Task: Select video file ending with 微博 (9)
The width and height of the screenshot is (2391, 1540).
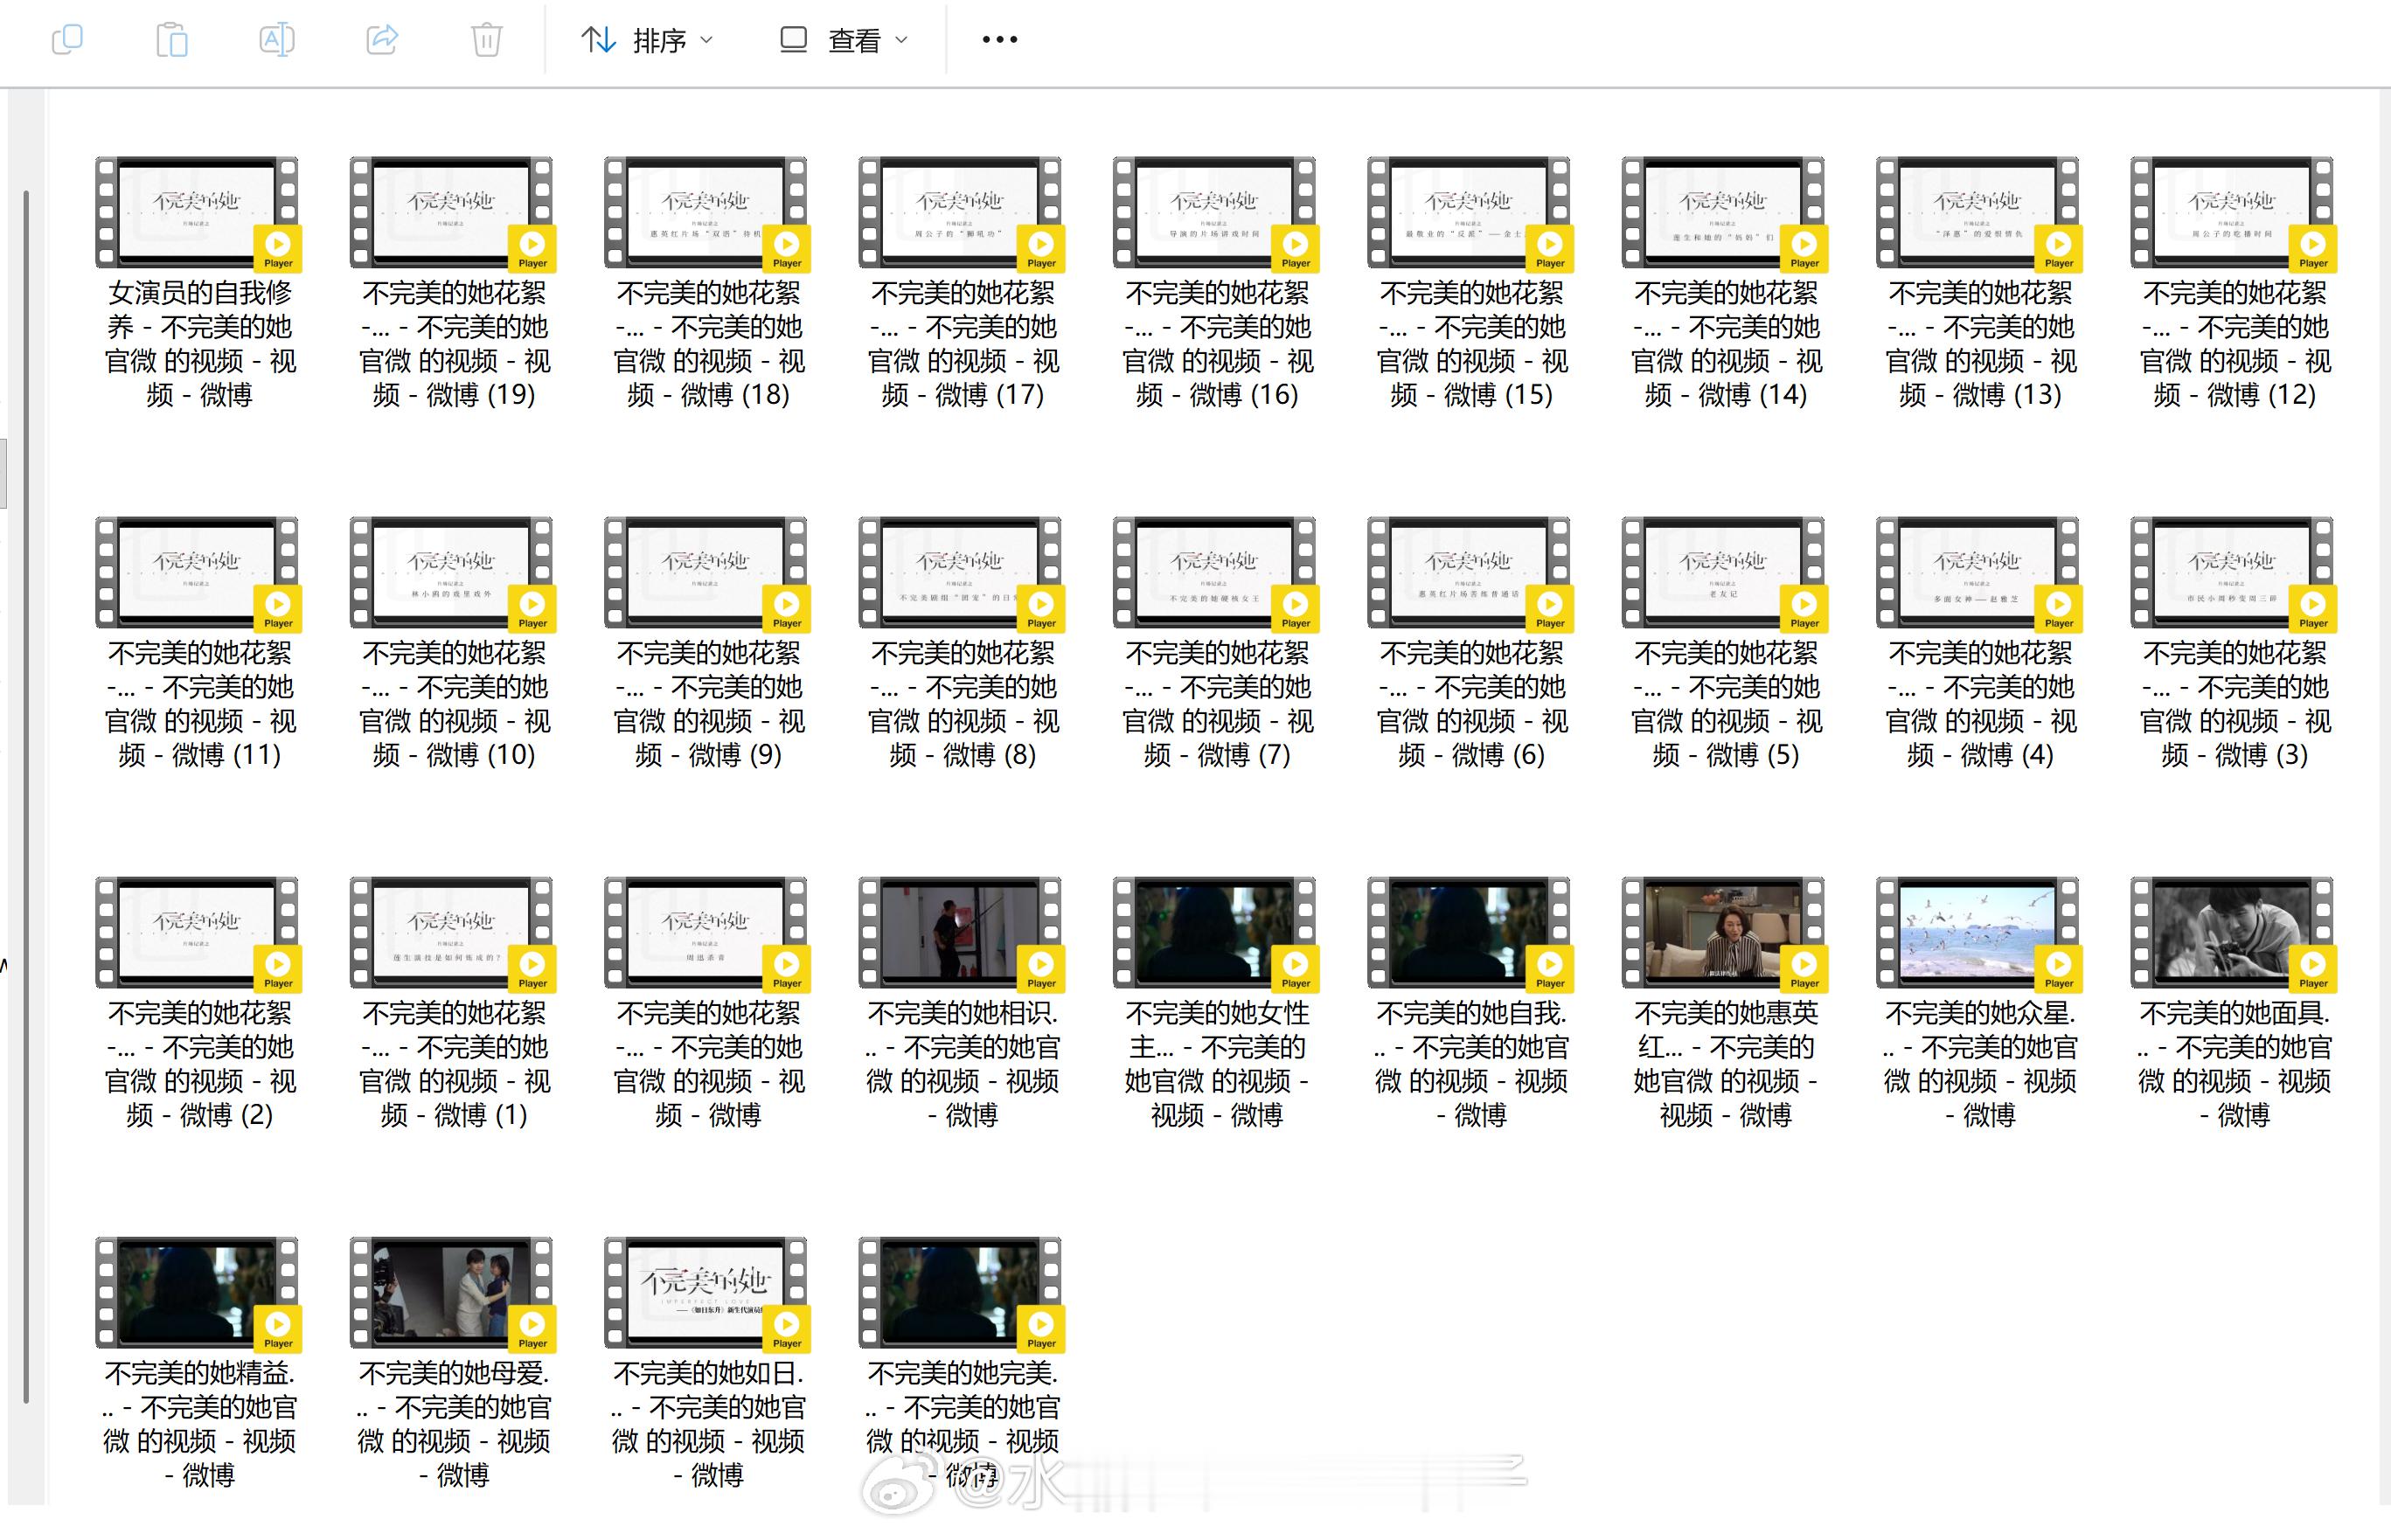Action: click(706, 644)
